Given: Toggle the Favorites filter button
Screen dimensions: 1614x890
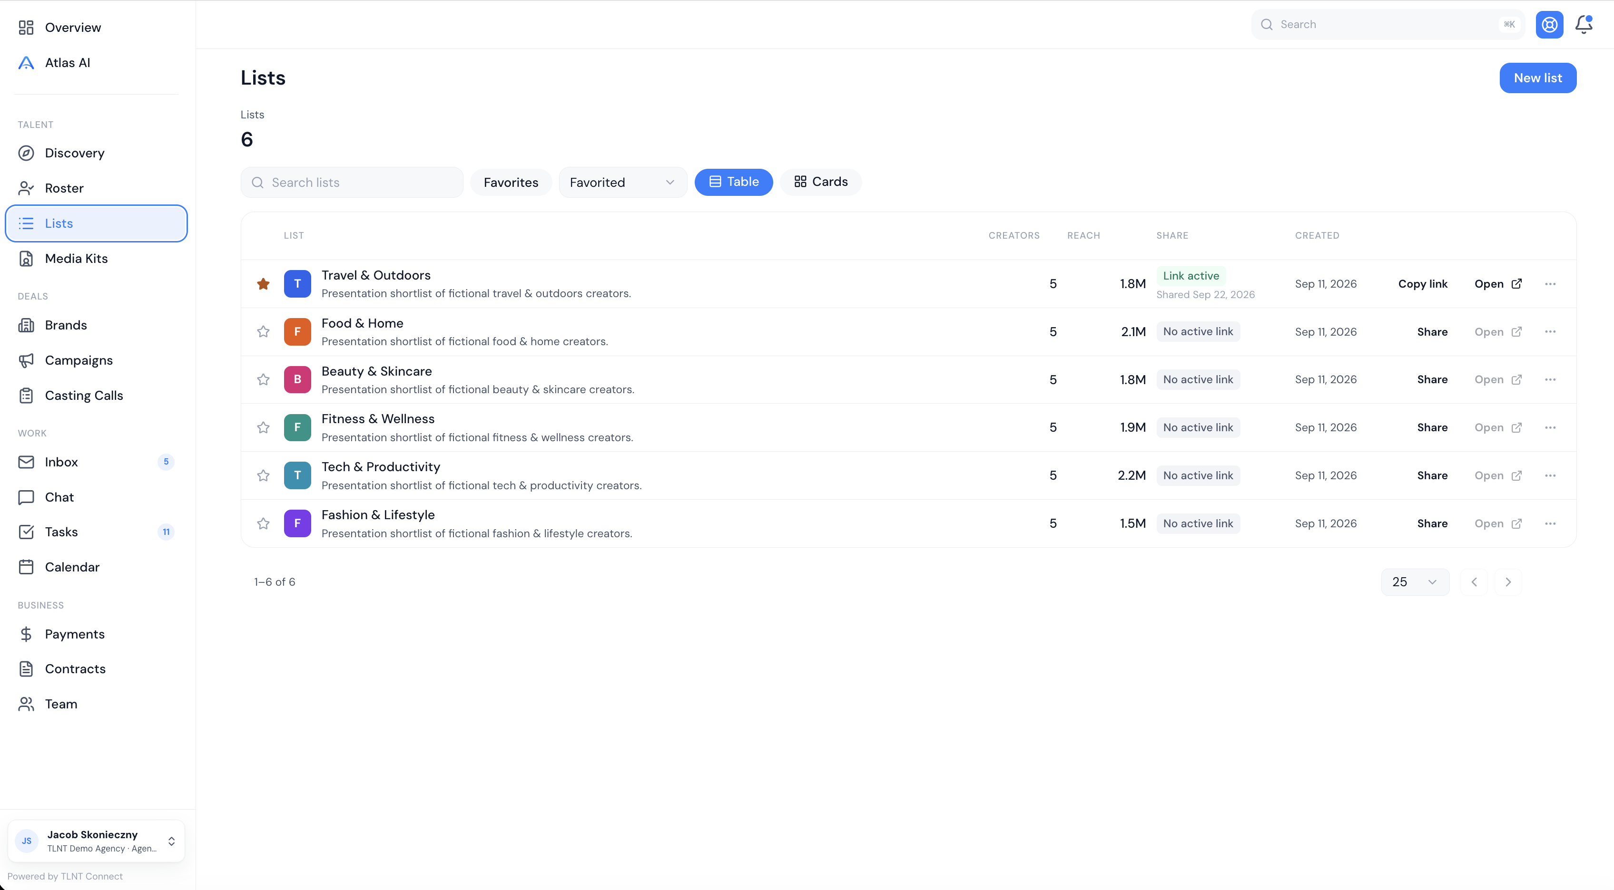Looking at the screenshot, I should pyautogui.click(x=511, y=182).
